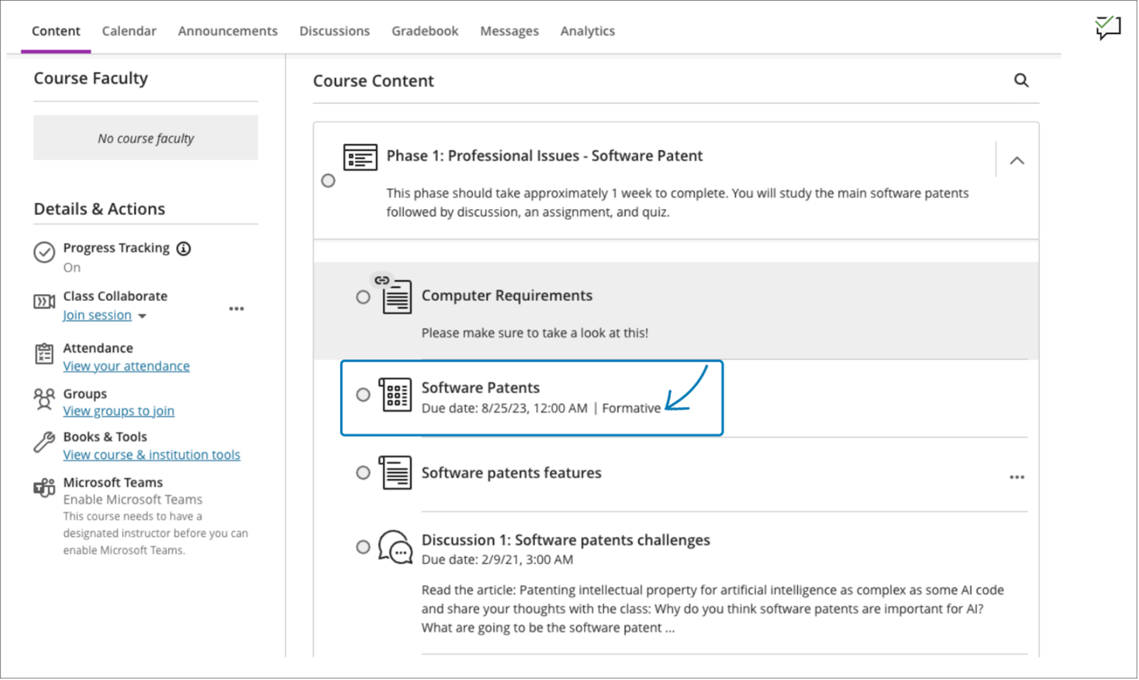Expand the Phase 1 section collapse arrow
This screenshot has height=680, width=1139.
(1017, 160)
